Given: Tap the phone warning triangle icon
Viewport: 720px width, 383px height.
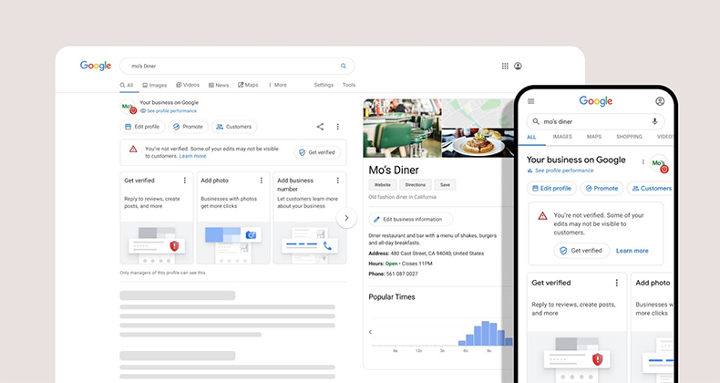Looking at the screenshot, I should point(542,215).
